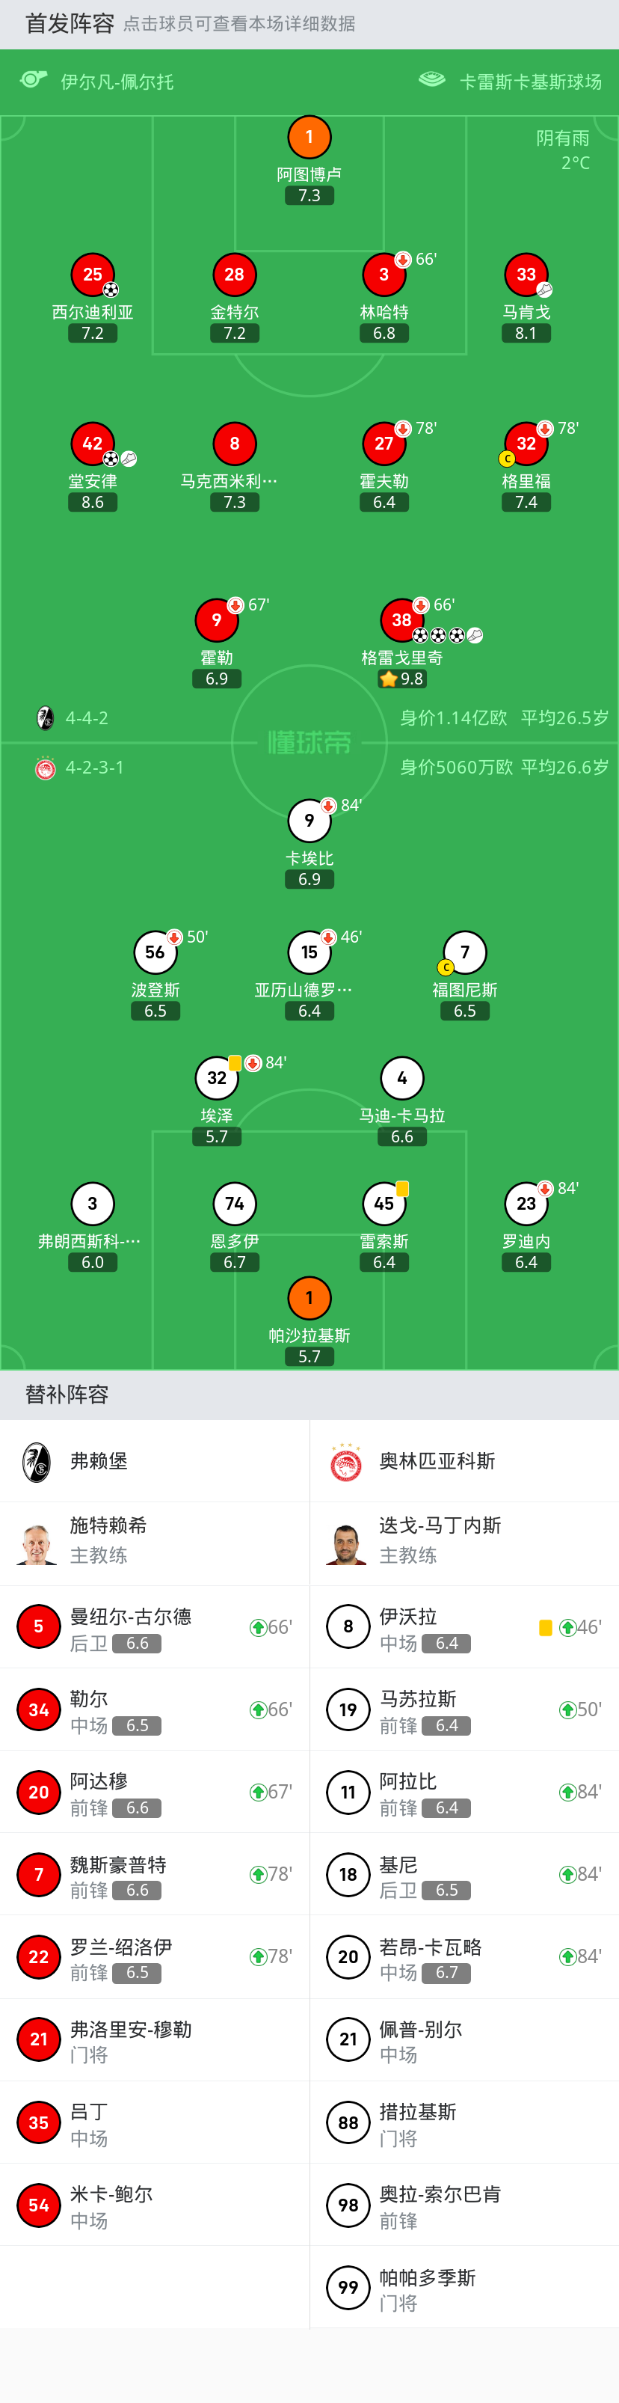View coach 迭戈-马丁内斯's photo
Viewport: 619px width, 2403px height.
coord(347,1543)
